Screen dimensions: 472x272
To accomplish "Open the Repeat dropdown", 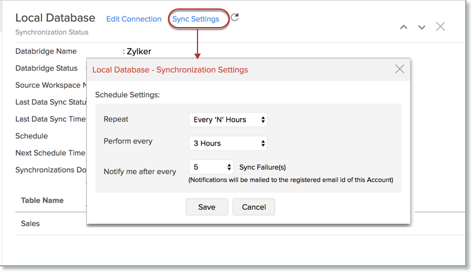I will click(228, 119).
